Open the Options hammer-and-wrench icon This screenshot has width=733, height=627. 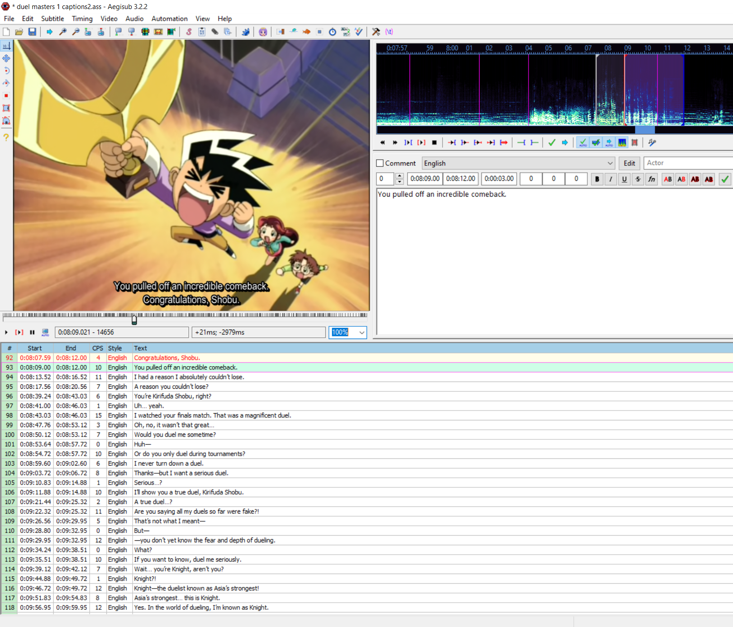pyautogui.click(x=376, y=32)
